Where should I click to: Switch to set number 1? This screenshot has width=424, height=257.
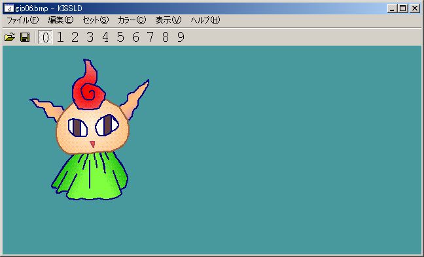pos(60,37)
